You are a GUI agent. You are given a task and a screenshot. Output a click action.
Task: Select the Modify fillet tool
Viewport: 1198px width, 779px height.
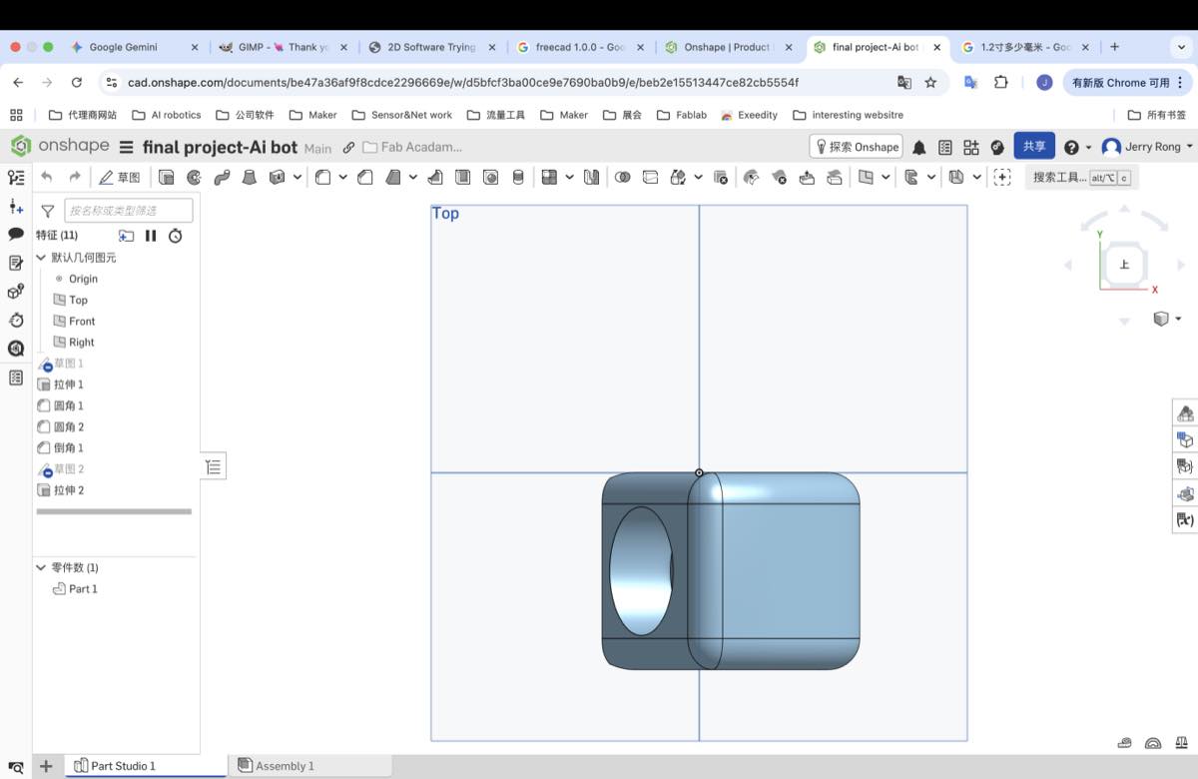click(752, 178)
